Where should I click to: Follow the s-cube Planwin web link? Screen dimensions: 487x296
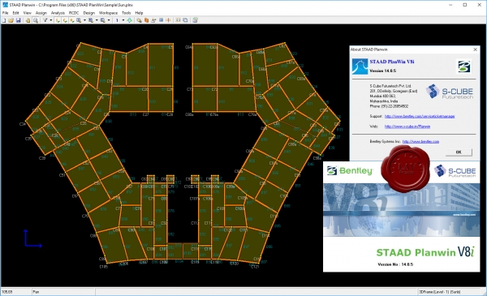tap(407, 127)
